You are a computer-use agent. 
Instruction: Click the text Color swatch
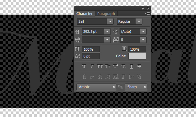click(137, 56)
